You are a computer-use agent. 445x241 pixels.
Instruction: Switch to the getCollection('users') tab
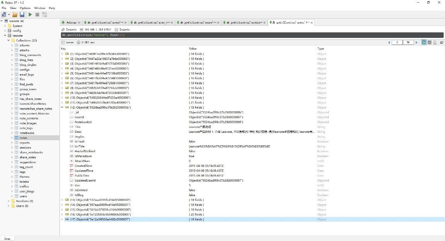[199, 22]
